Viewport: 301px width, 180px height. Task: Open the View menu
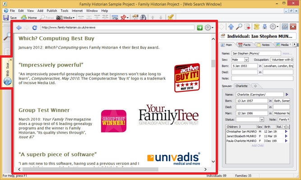coord(30,11)
